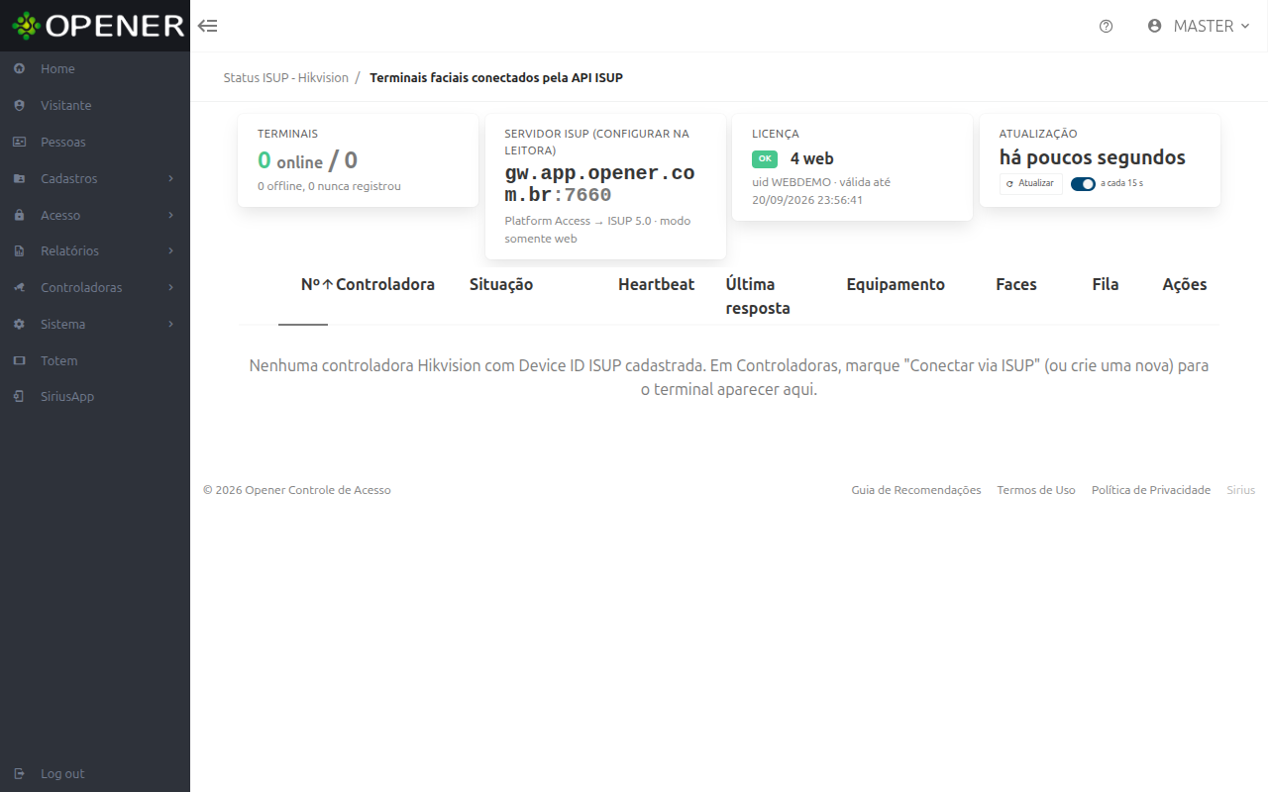Click the SiriusApp icon in sidebar
The image size is (1268, 792).
(20, 397)
